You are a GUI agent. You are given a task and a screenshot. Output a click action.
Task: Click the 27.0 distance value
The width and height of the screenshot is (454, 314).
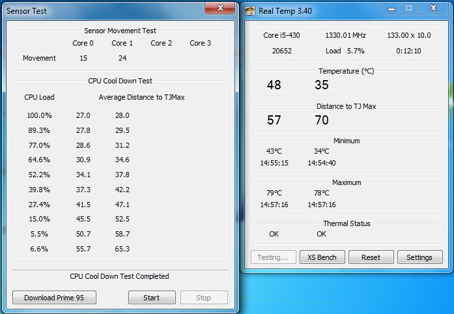[x=83, y=115]
